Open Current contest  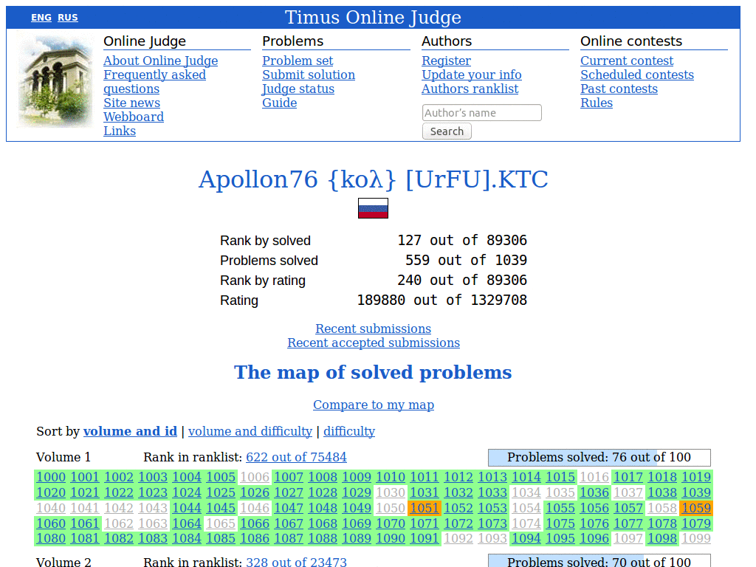coord(626,61)
